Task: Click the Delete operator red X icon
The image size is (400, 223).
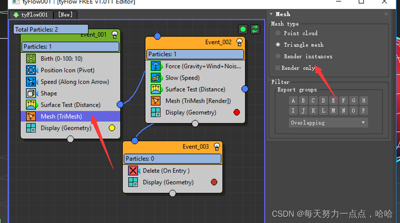Action: (133, 171)
